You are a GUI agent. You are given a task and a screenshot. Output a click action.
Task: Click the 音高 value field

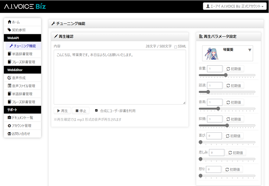215,102
